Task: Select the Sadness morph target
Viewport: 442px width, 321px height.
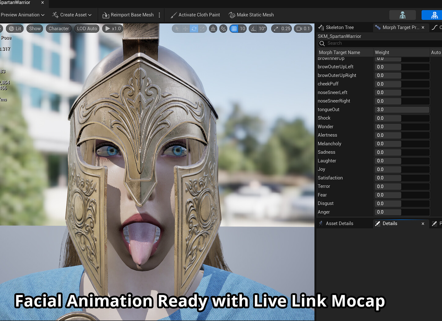Action: click(x=326, y=152)
